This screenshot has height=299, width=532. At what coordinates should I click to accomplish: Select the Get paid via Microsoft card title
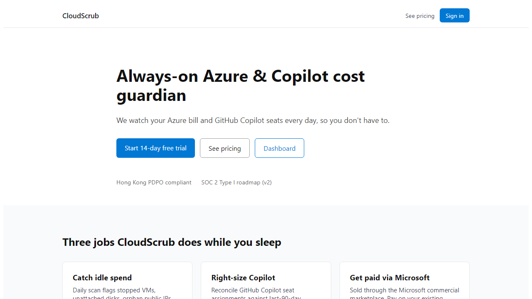click(x=389, y=278)
